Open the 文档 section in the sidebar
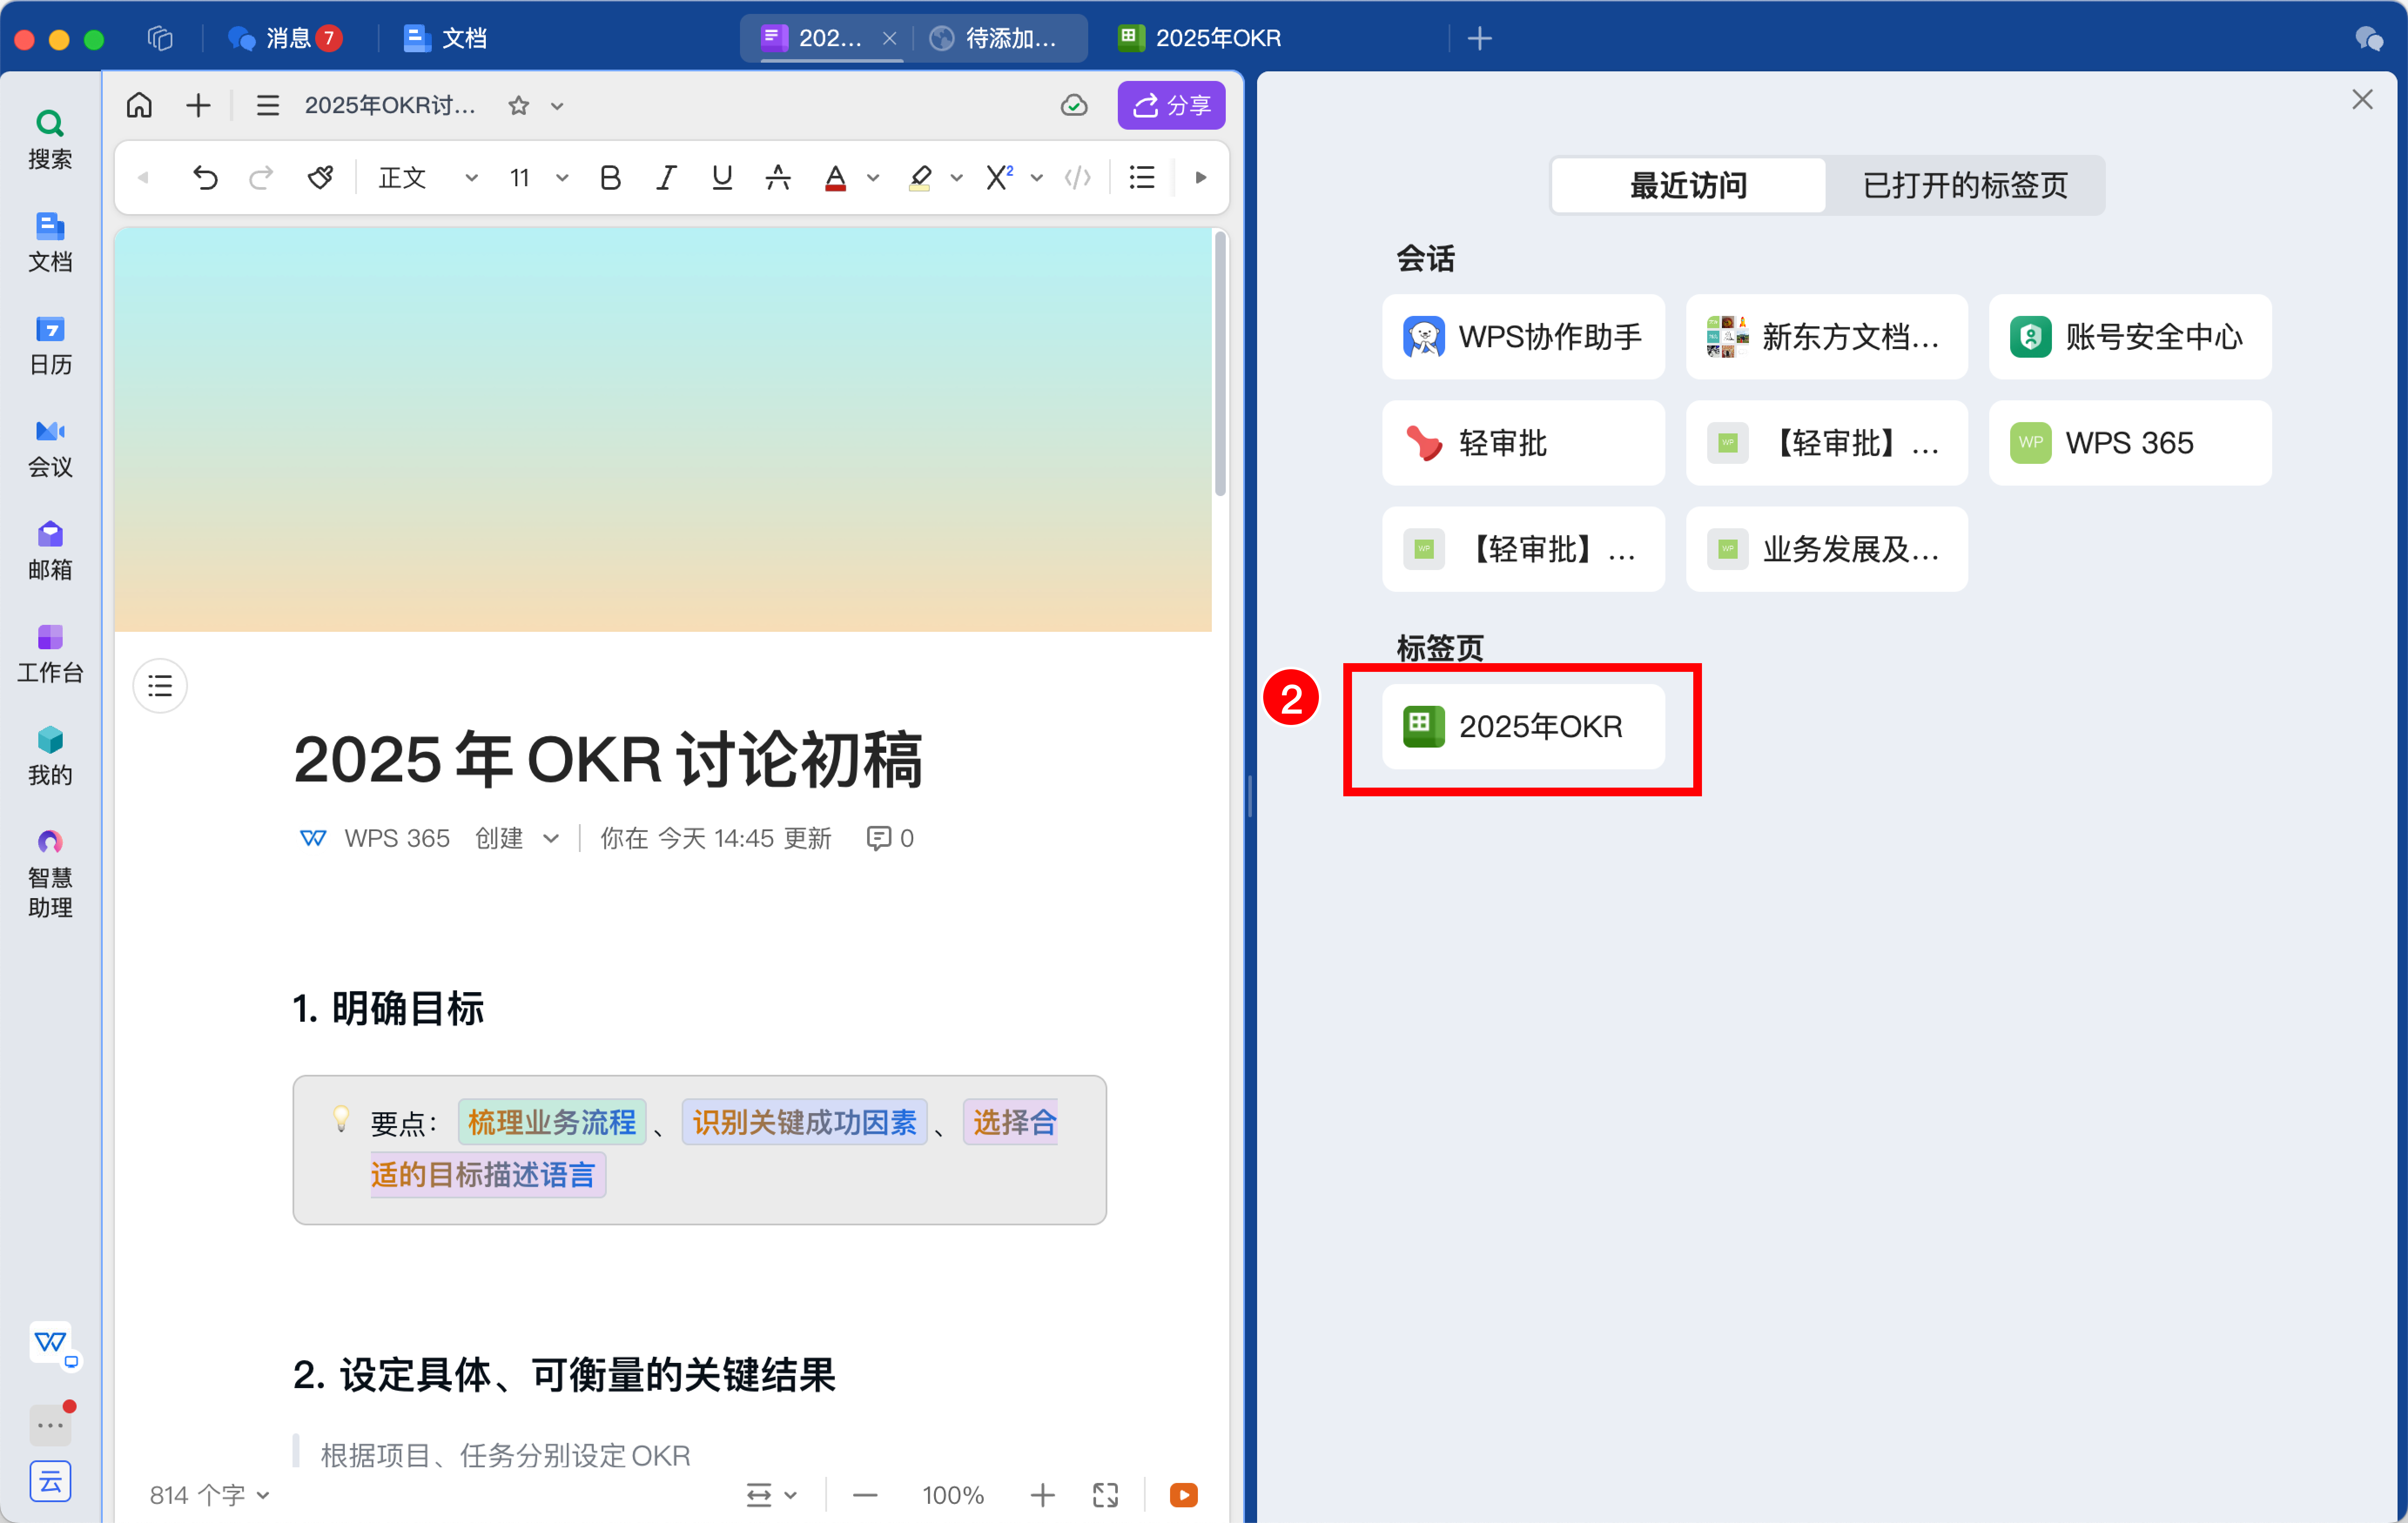The image size is (2408, 1523). [x=50, y=242]
